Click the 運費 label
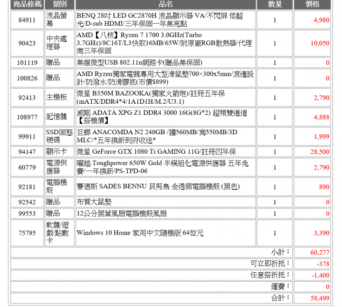Screen dimensions: 342x307 tap(280, 287)
